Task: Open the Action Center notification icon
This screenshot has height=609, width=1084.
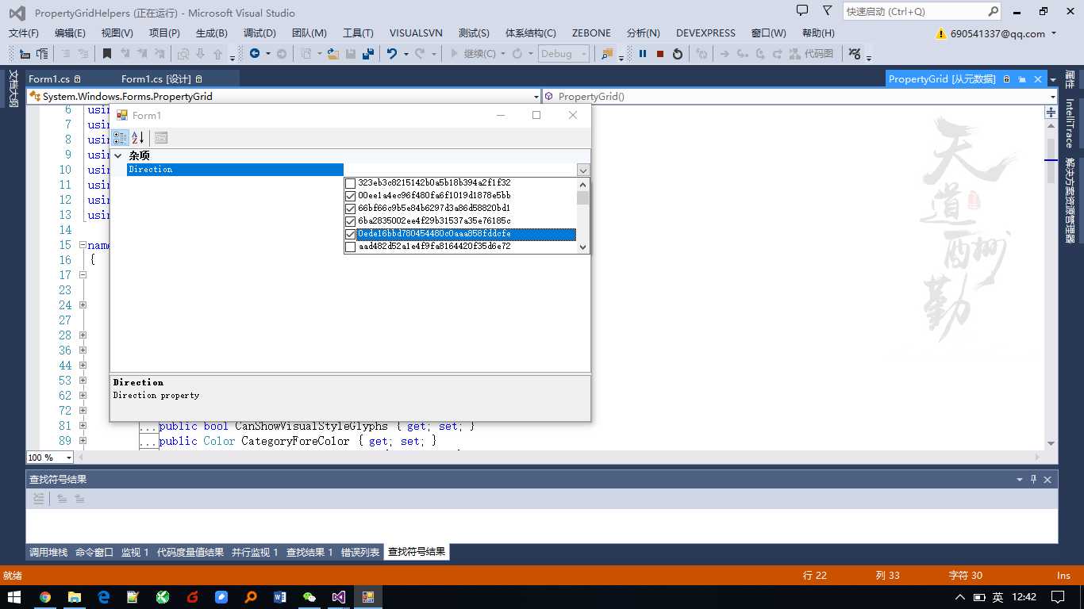Action: point(1058,597)
